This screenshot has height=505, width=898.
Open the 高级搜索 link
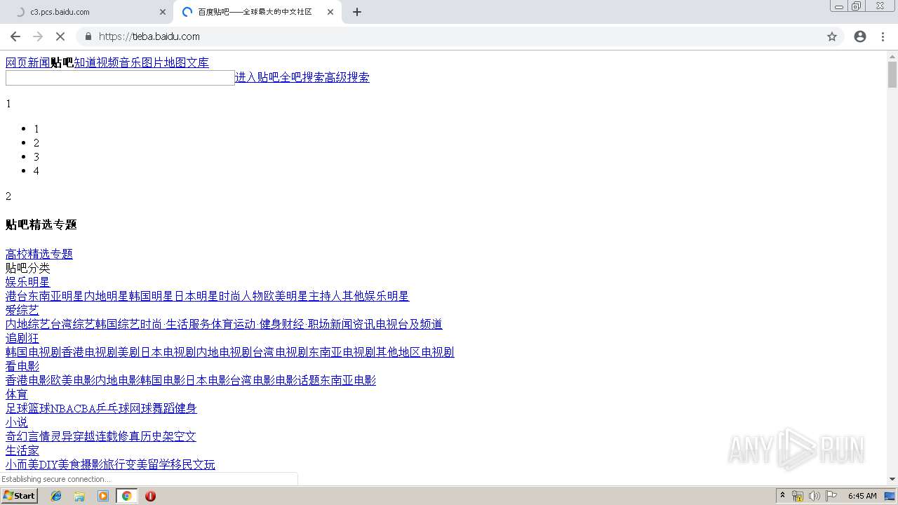[x=347, y=77]
